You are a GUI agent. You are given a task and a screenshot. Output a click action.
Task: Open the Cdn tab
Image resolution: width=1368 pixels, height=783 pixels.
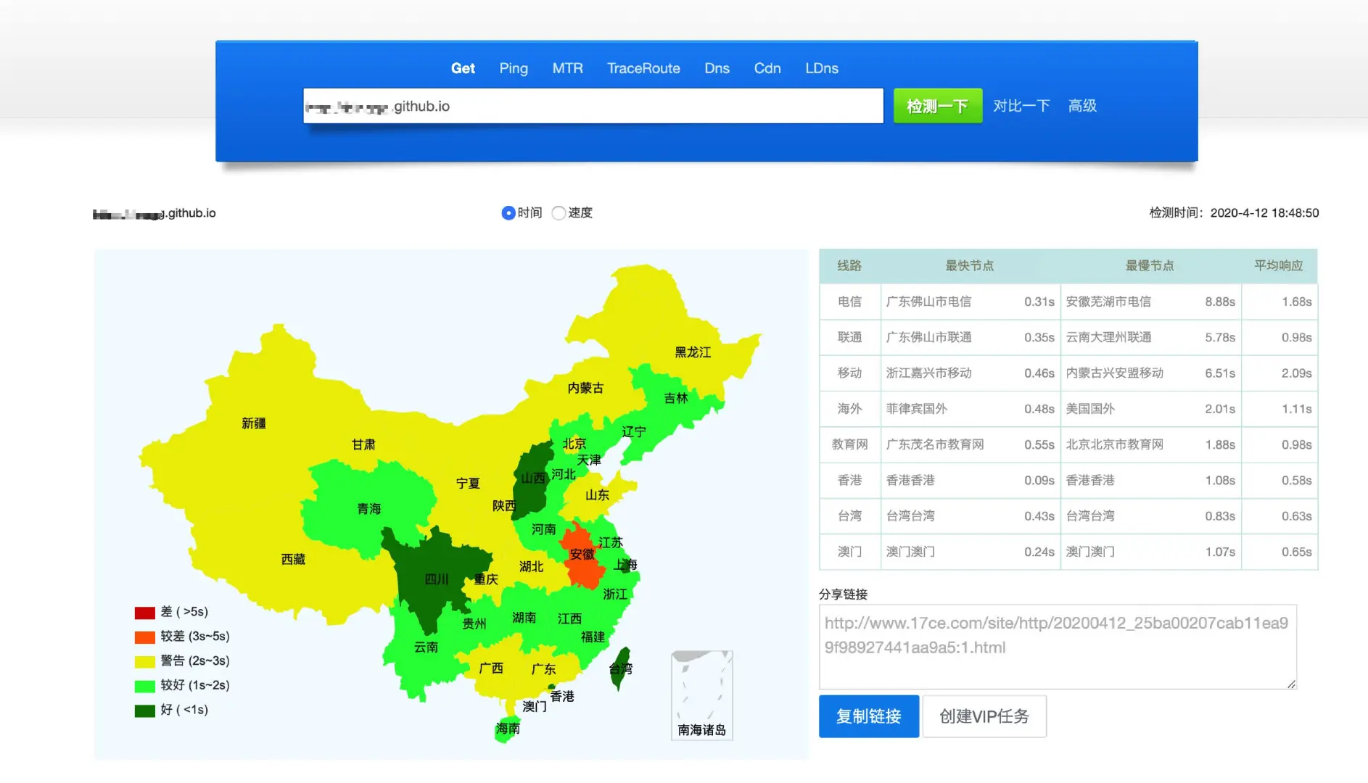pyautogui.click(x=767, y=68)
